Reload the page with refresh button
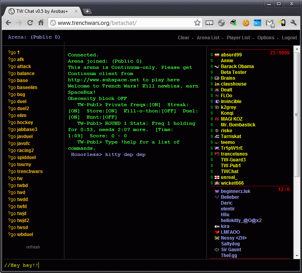Viewport: 302px width, 273px height. point(30,23)
